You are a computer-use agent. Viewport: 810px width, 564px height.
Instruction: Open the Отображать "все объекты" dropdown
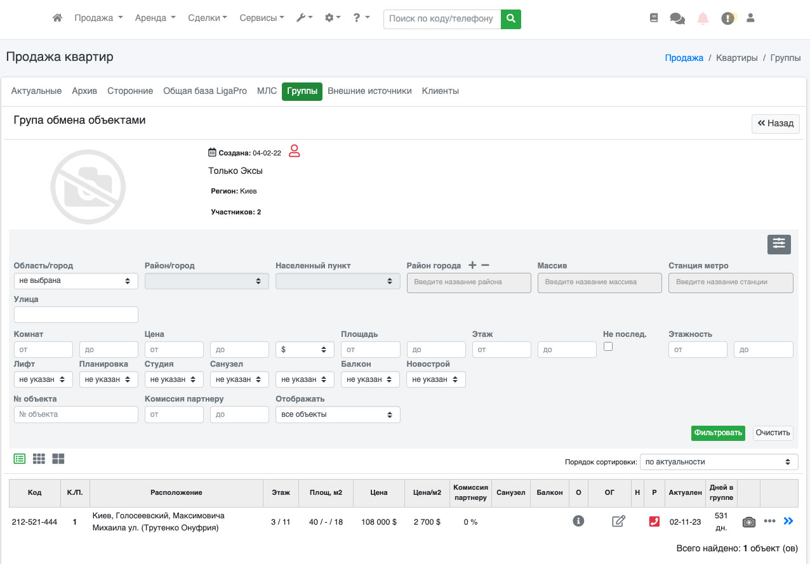point(338,414)
